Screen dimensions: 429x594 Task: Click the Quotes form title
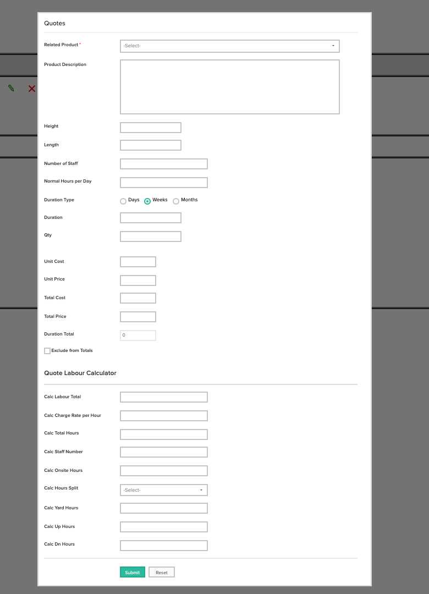tap(54, 23)
